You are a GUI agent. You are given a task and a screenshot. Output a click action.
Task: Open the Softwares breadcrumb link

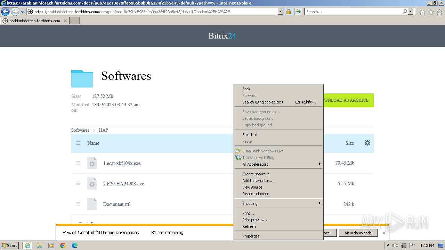(80, 130)
